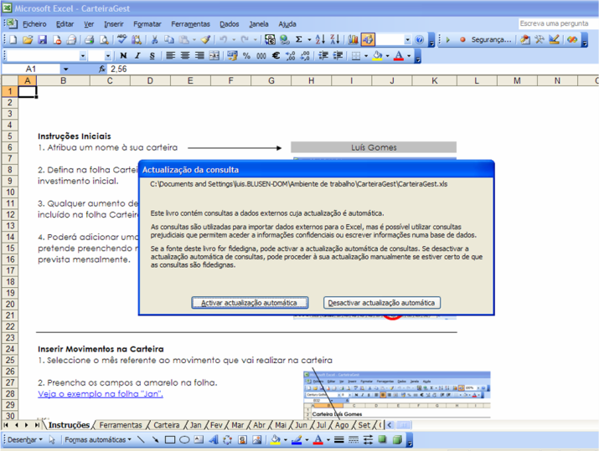Toggle the Select Objects pointer tool
This screenshot has width=599, height=451.
tap(52, 440)
